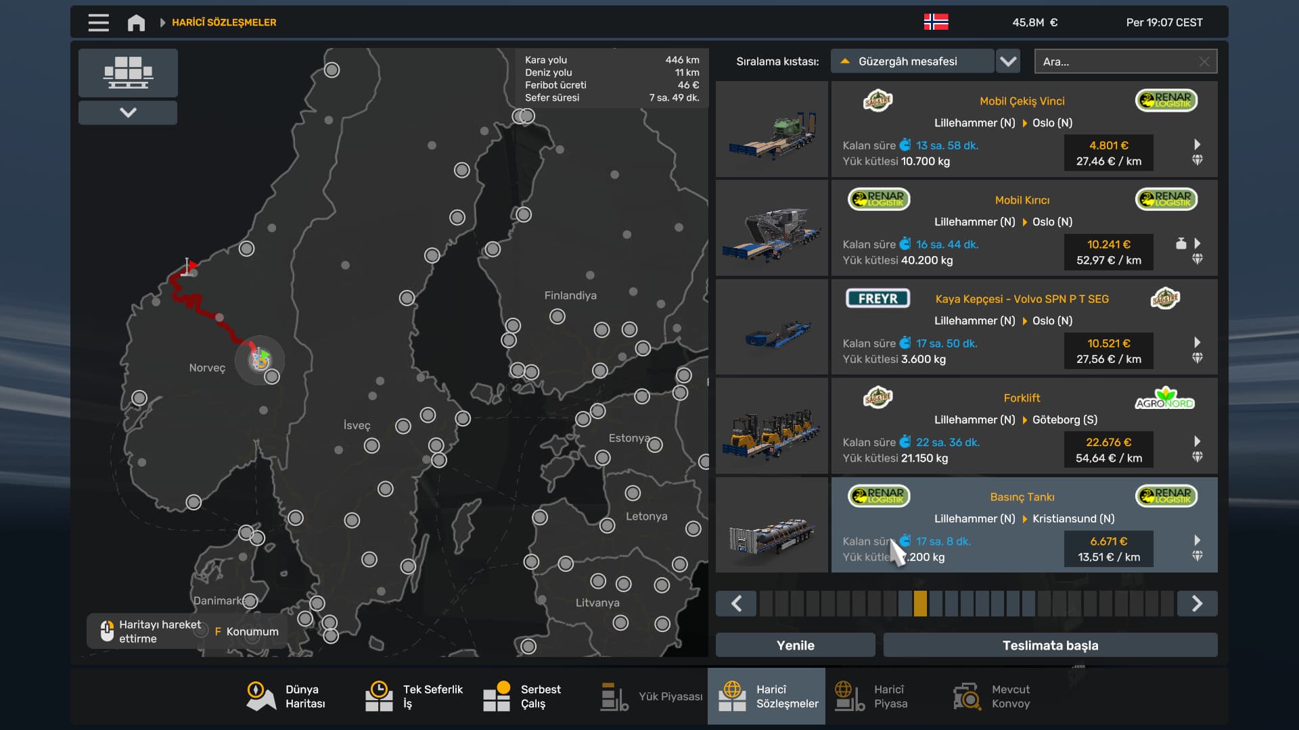Click the Norwegian flag icon
1299x730 pixels.
coord(936,22)
